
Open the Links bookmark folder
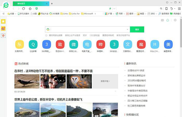[x=64, y=14]
